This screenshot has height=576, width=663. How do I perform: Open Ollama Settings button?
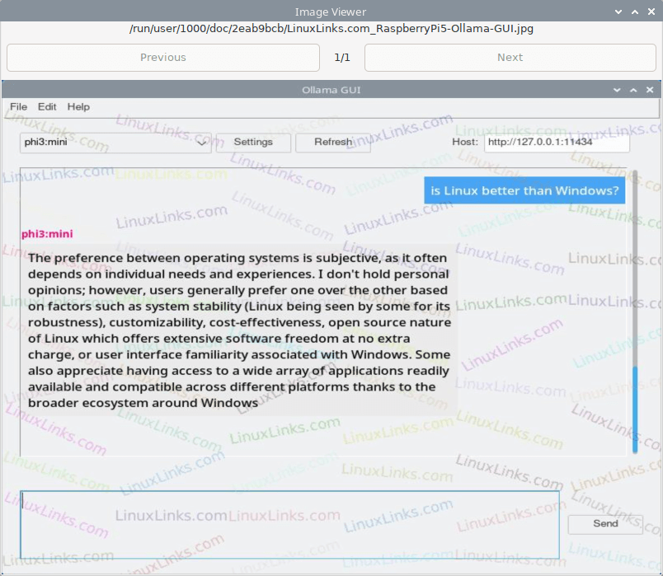tap(253, 143)
